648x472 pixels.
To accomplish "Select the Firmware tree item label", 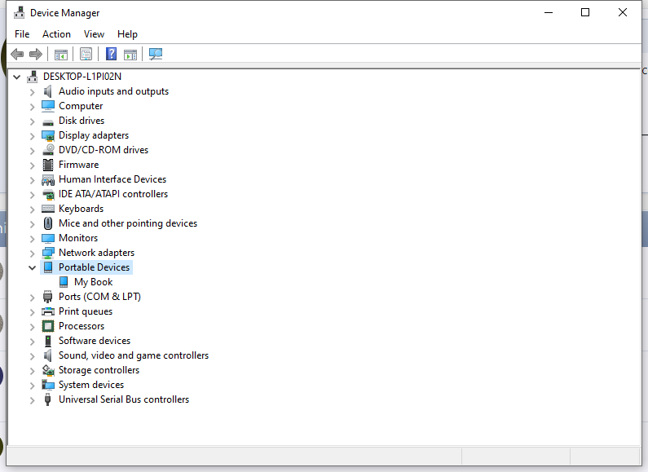I will [78, 165].
